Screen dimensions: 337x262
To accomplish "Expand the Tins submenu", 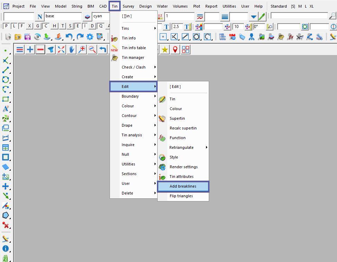I will click(x=133, y=28).
